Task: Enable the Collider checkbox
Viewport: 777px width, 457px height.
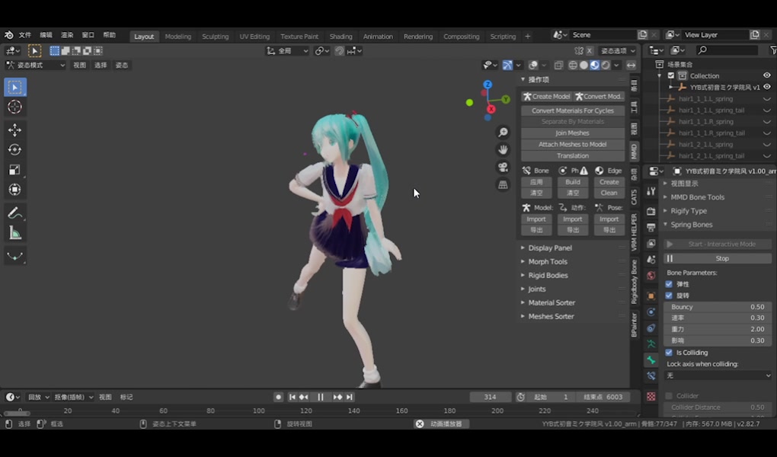Action: [669, 396]
